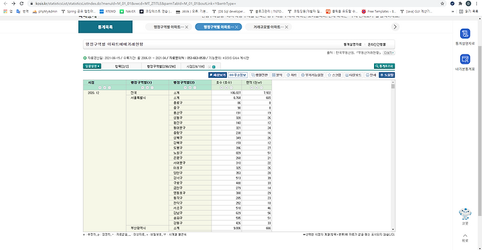
Task: Click the table's vertical scrollbar thumb
Action: tap(393, 86)
